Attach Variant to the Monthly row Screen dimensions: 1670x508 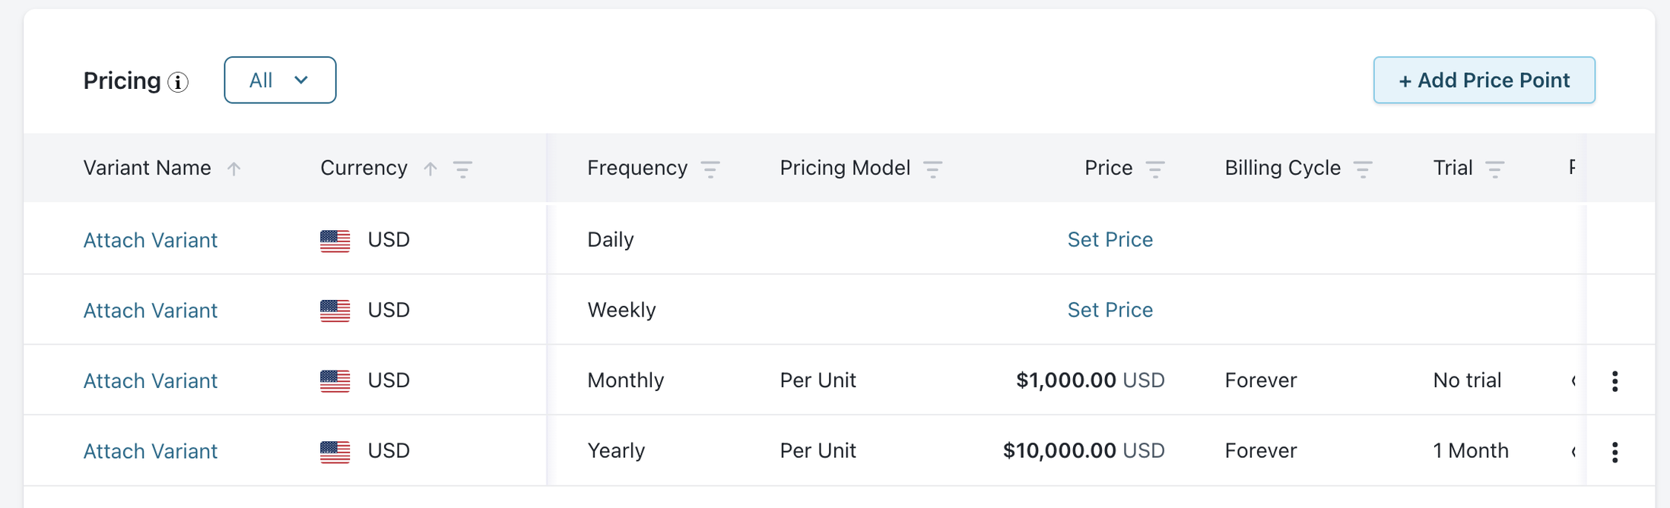click(151, 380)
